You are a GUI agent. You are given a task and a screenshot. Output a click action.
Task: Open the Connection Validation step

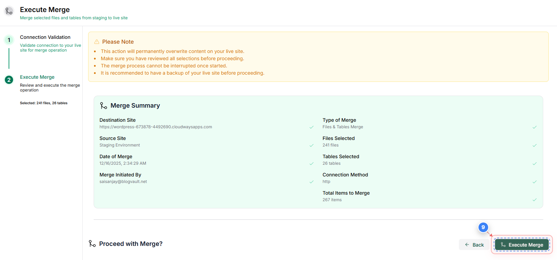(x=45, y=37)
